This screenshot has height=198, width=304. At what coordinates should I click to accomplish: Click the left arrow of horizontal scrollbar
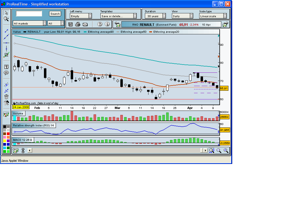coord(30,150)
